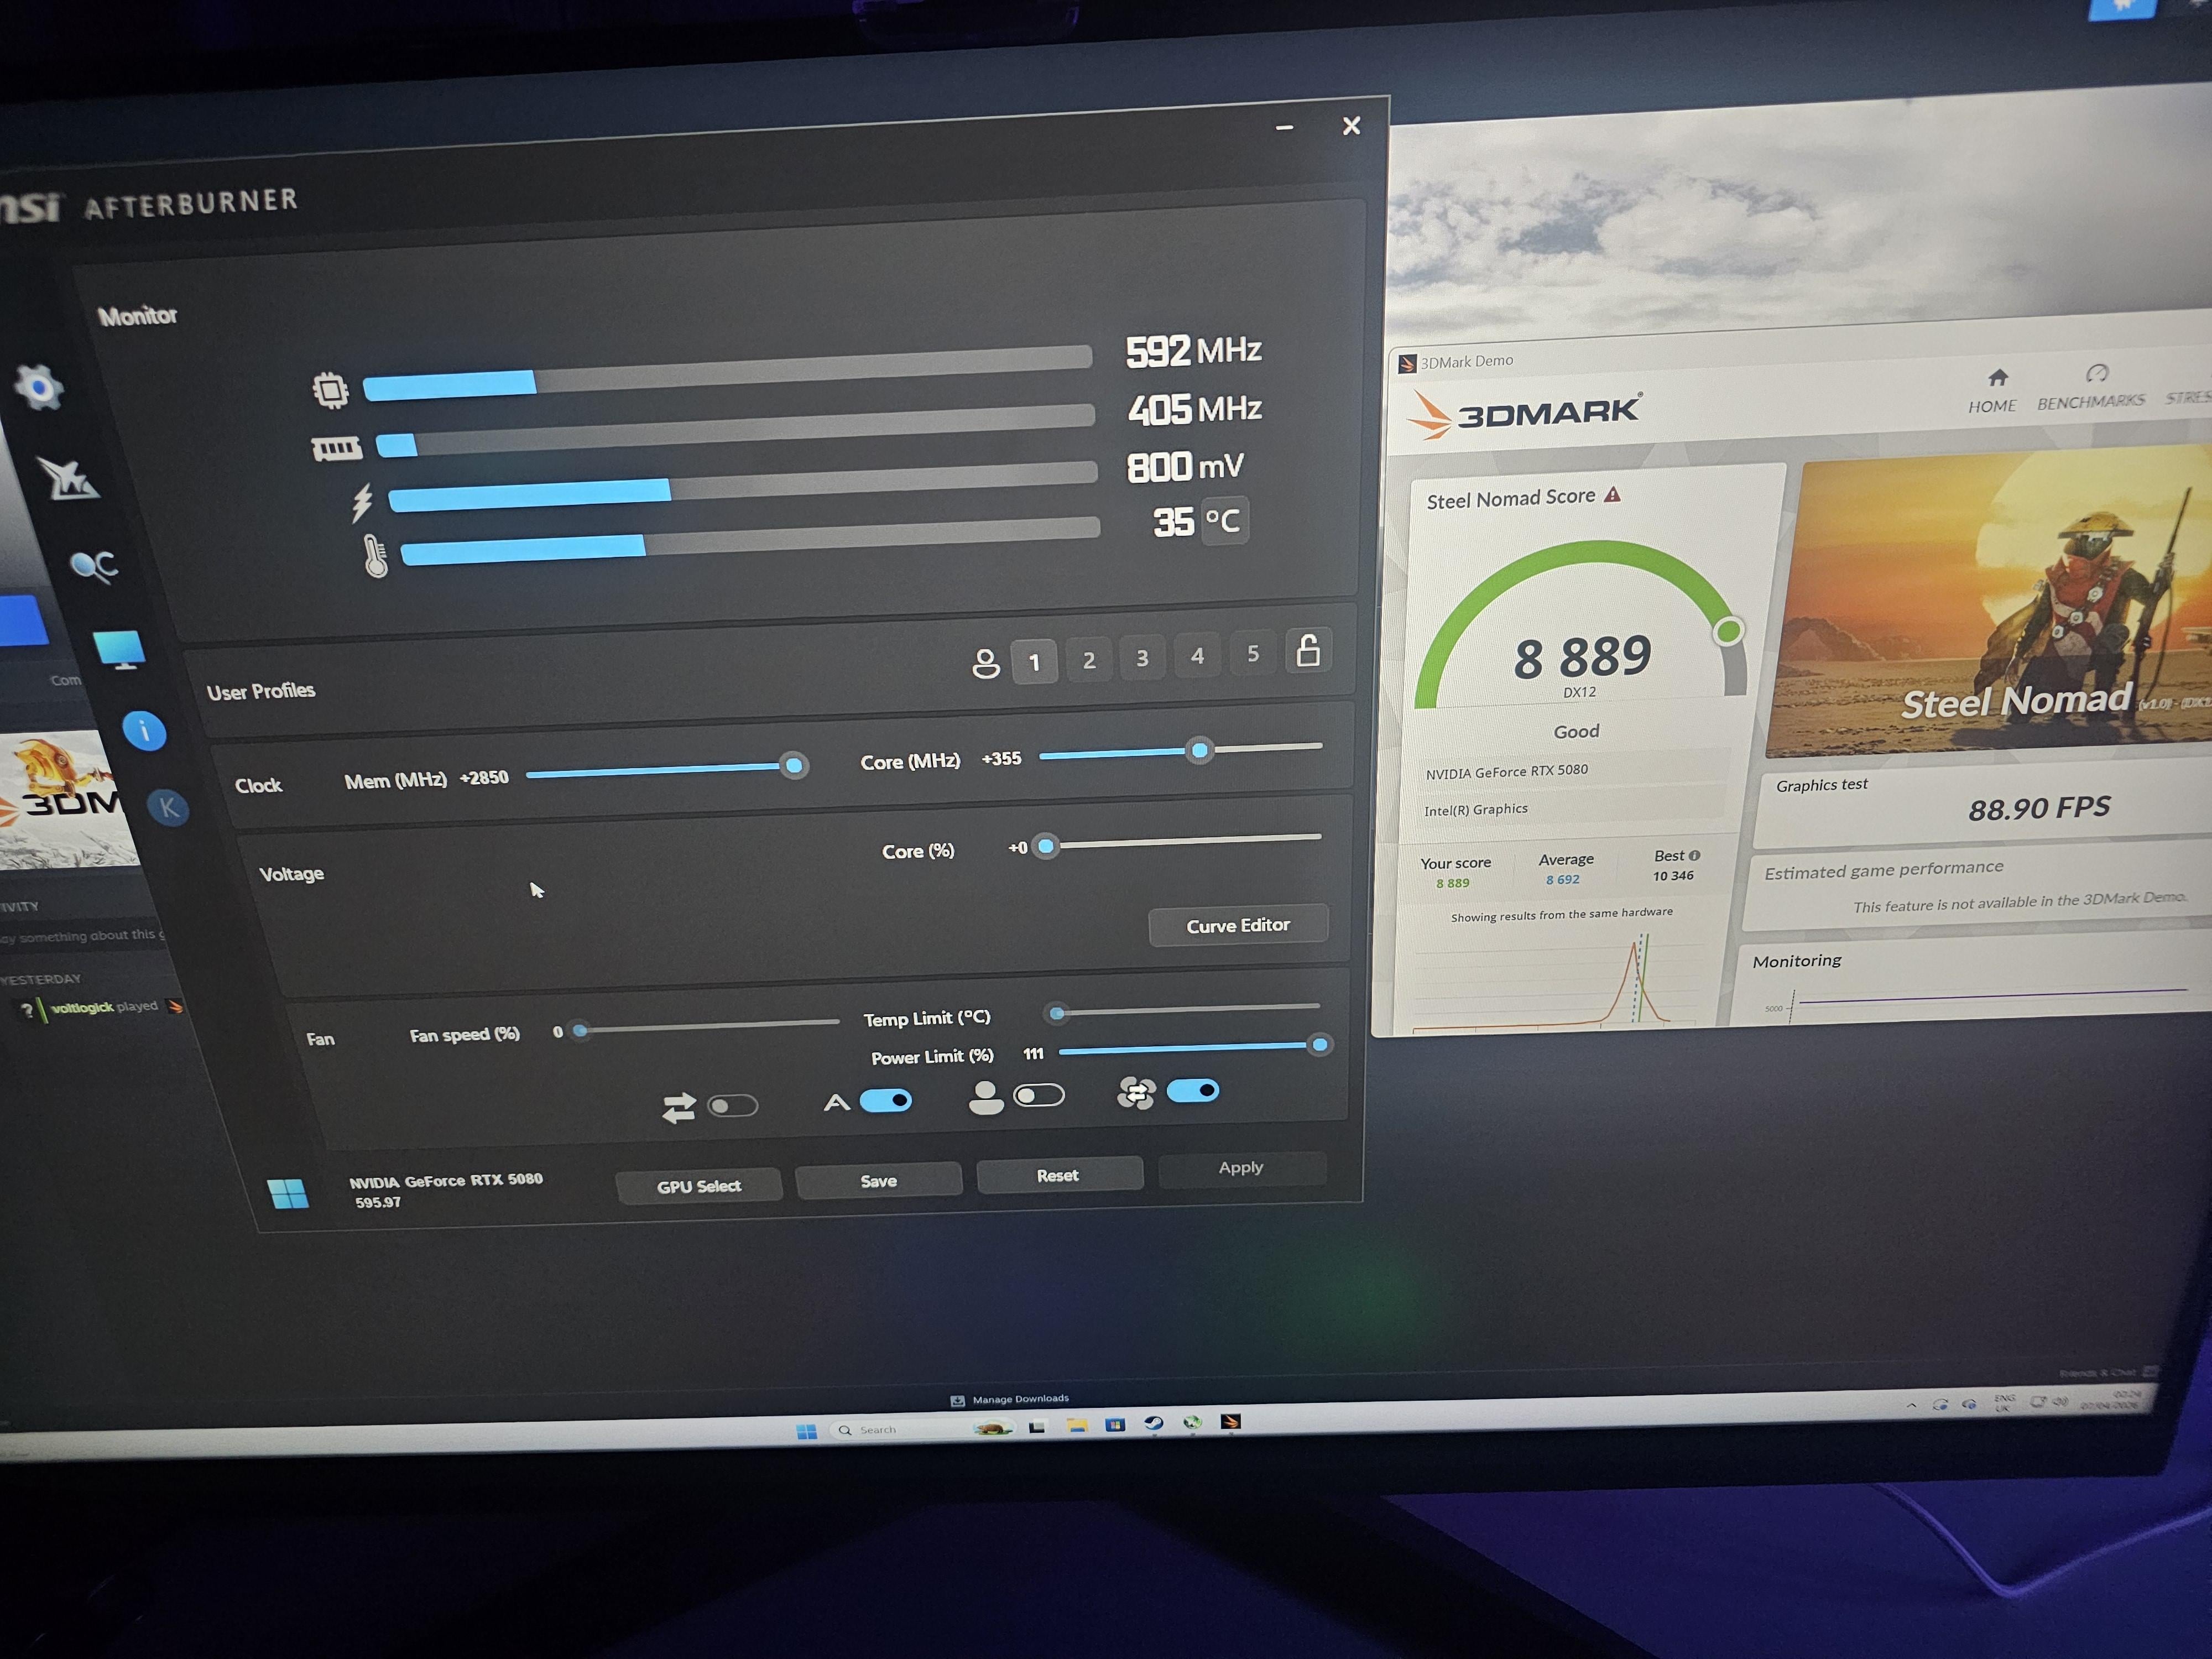Show the blue information icon
The width and height of the screenshot is (2212, 1659).
[144, 731]
